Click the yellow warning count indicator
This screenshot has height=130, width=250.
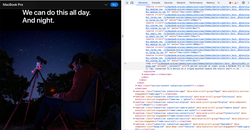236,3
